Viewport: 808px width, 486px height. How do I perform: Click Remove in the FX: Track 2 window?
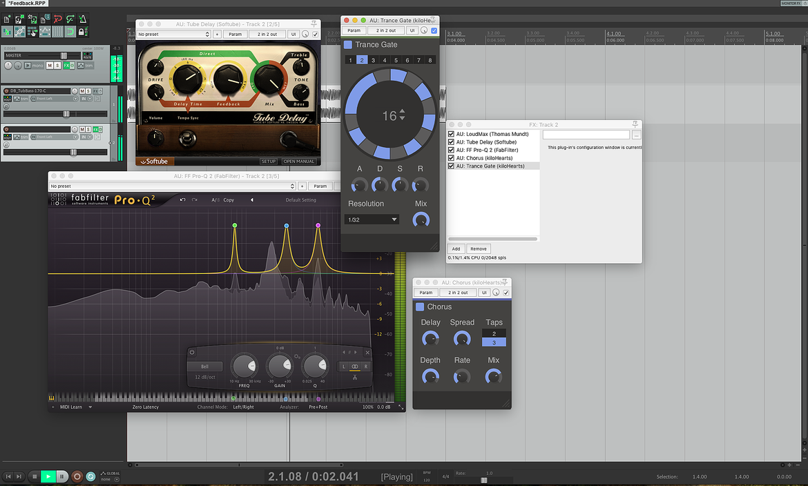pyautogui.click(x=478, y=249)
